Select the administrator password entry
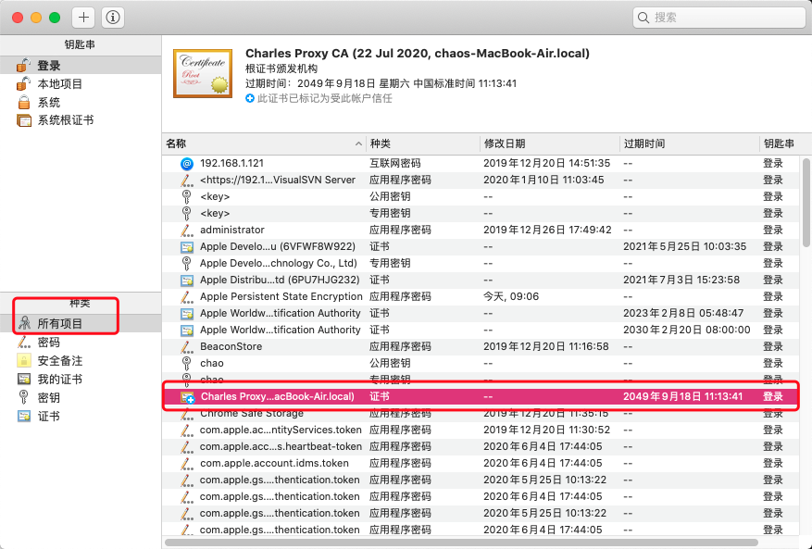Viewport: 812px width, 549px height. (x=481, y=230)
